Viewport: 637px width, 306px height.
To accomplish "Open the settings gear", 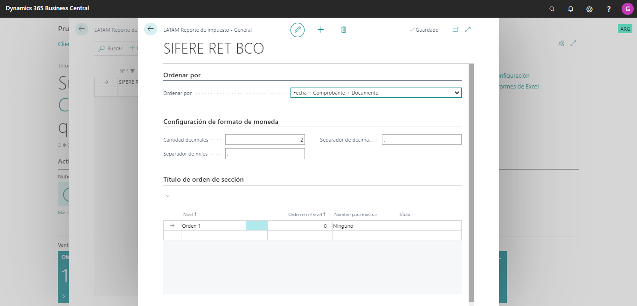I will (589, 9).
